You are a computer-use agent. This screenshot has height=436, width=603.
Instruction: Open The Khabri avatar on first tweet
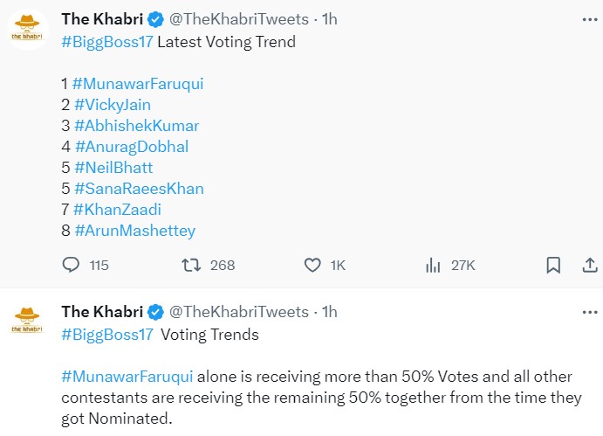28,29
